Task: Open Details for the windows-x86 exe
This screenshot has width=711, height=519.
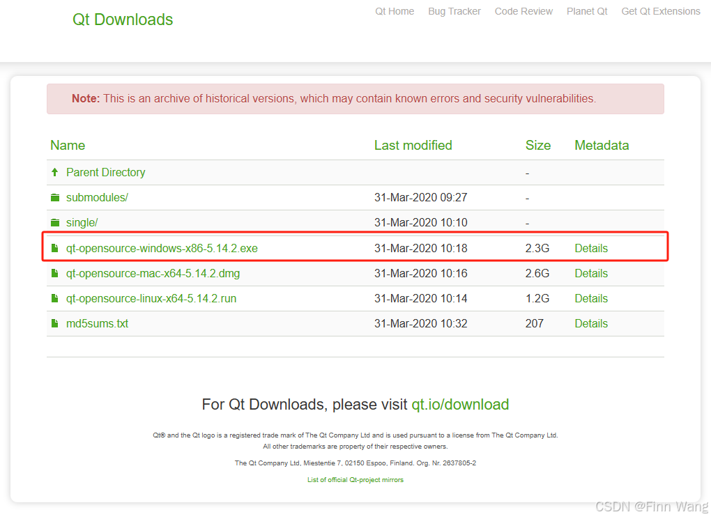Action: (x=591, y=249)
